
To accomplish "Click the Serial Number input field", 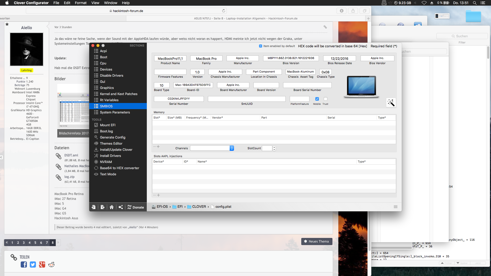I will tap(178, 99).
